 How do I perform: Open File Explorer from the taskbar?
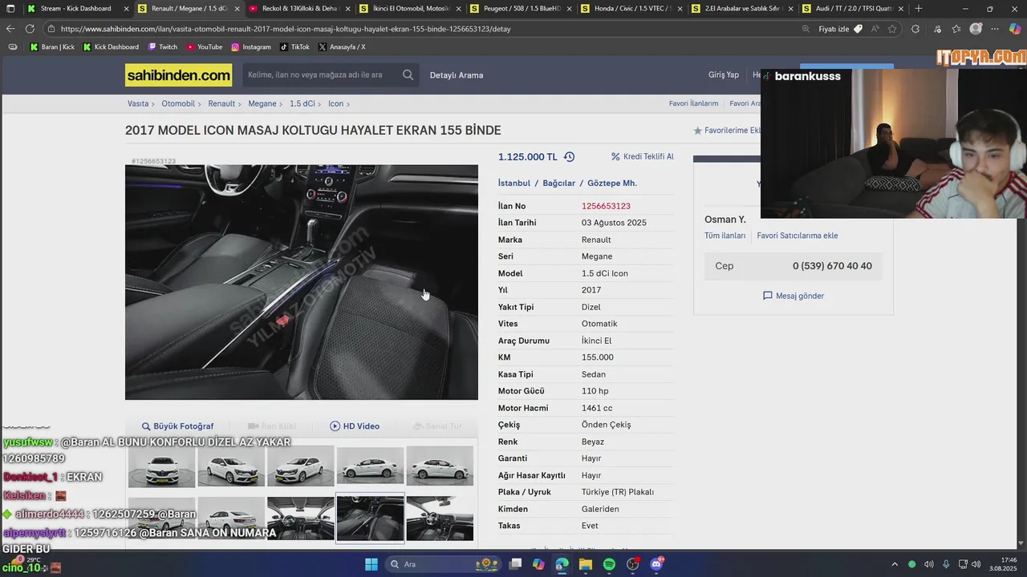click(x=585, y=564)
